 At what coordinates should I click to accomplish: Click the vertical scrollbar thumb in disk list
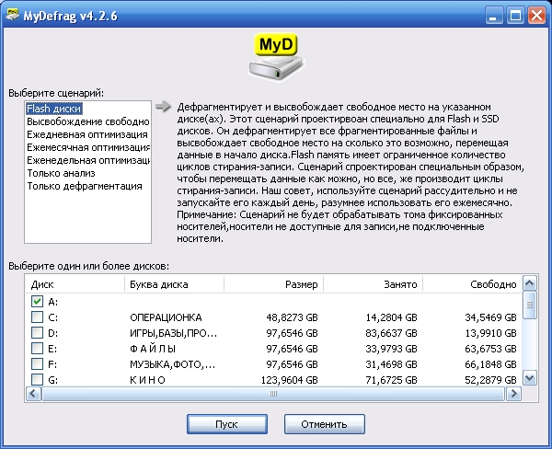tap(530, 305)
